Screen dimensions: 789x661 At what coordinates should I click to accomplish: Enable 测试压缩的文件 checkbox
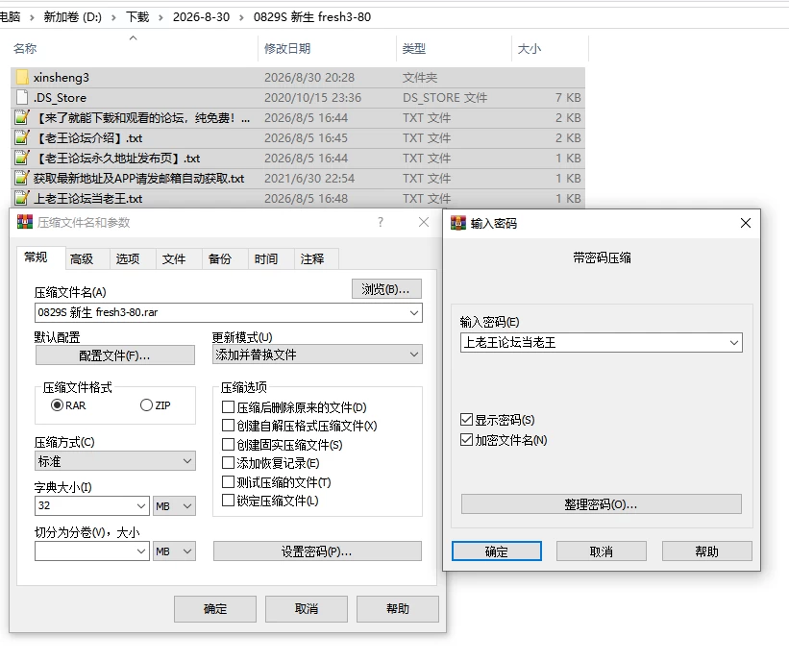click(228, 482)
